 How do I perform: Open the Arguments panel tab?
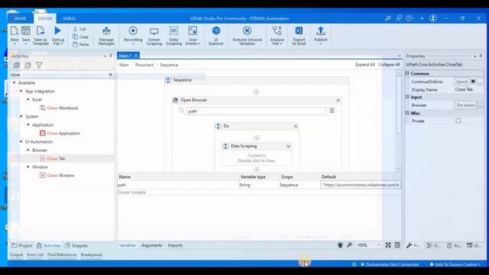point(151,245)
